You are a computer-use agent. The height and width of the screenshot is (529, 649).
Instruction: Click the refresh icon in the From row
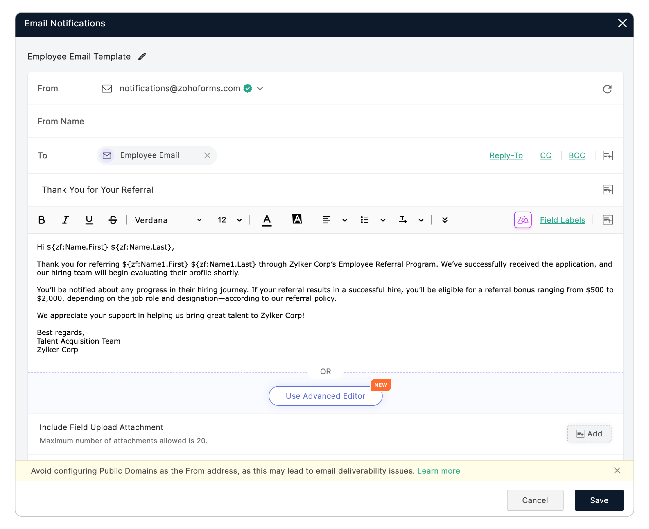click(607, 89)
